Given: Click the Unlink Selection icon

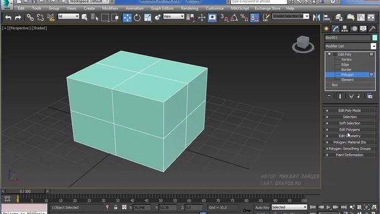Looking at the screenshot, I should [40, 17].
